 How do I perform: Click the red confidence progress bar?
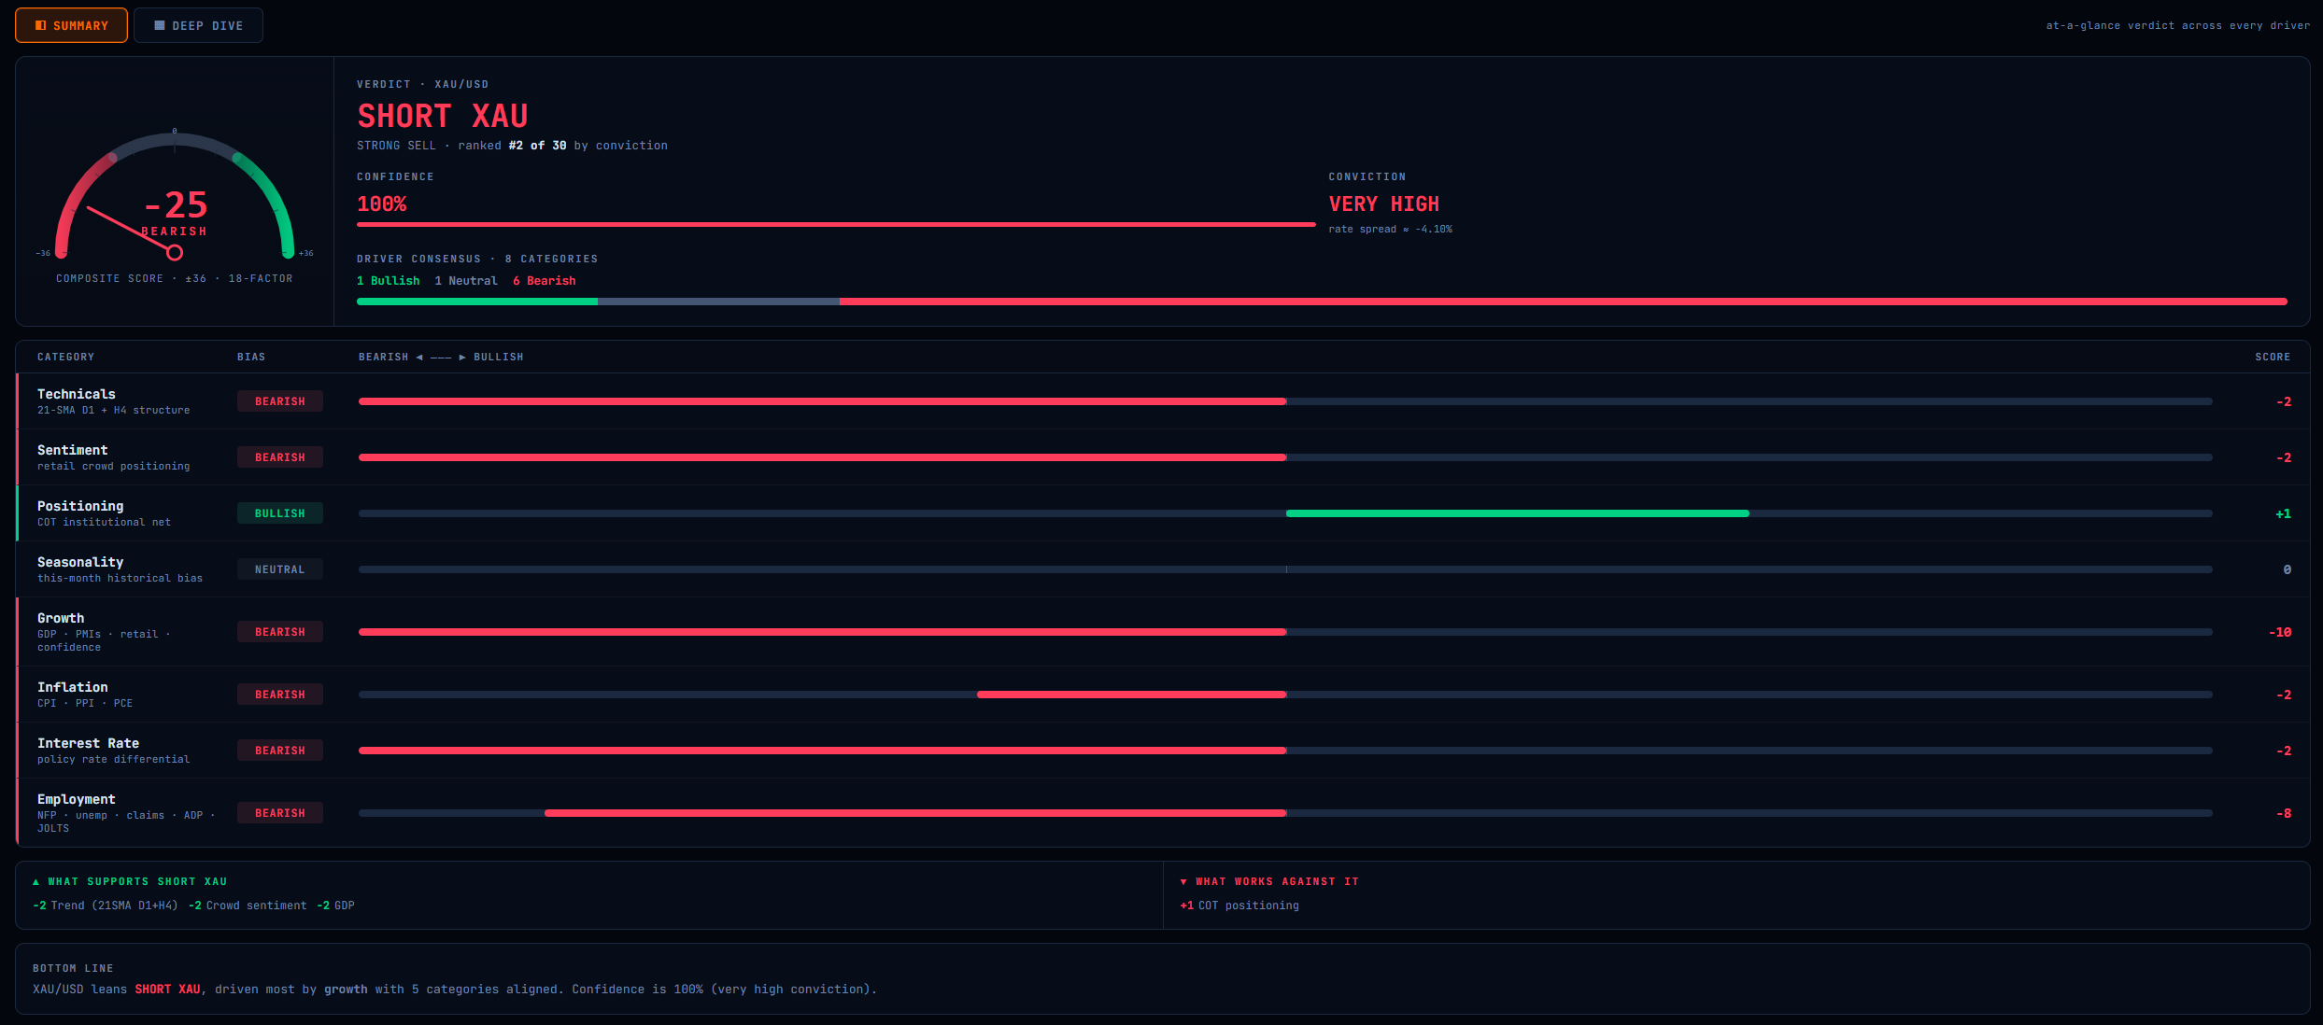point(836,225)
